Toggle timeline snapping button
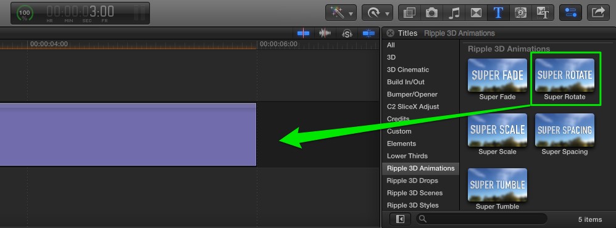This screenshot has height=228, width=616. coord(368,33)
